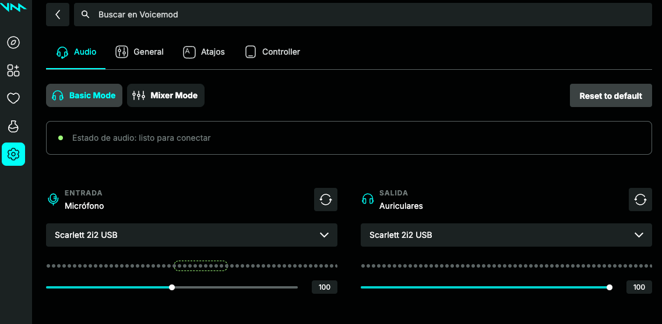Click the settings gear sidebar icon
The width and height of the screenshot is (662, 324).
[13, 154]
